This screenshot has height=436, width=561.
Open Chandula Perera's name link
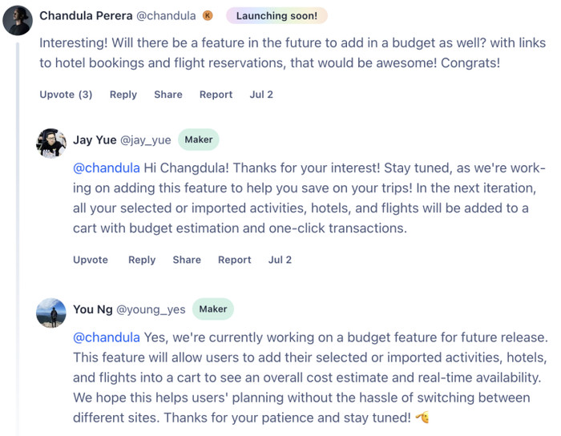tap(86, 16)
